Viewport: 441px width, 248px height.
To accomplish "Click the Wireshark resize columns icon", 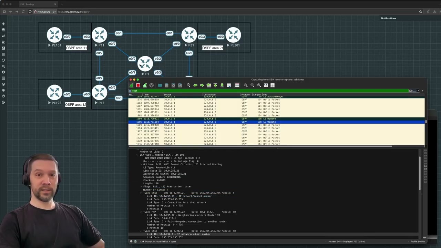I will (x=266, y=85).
